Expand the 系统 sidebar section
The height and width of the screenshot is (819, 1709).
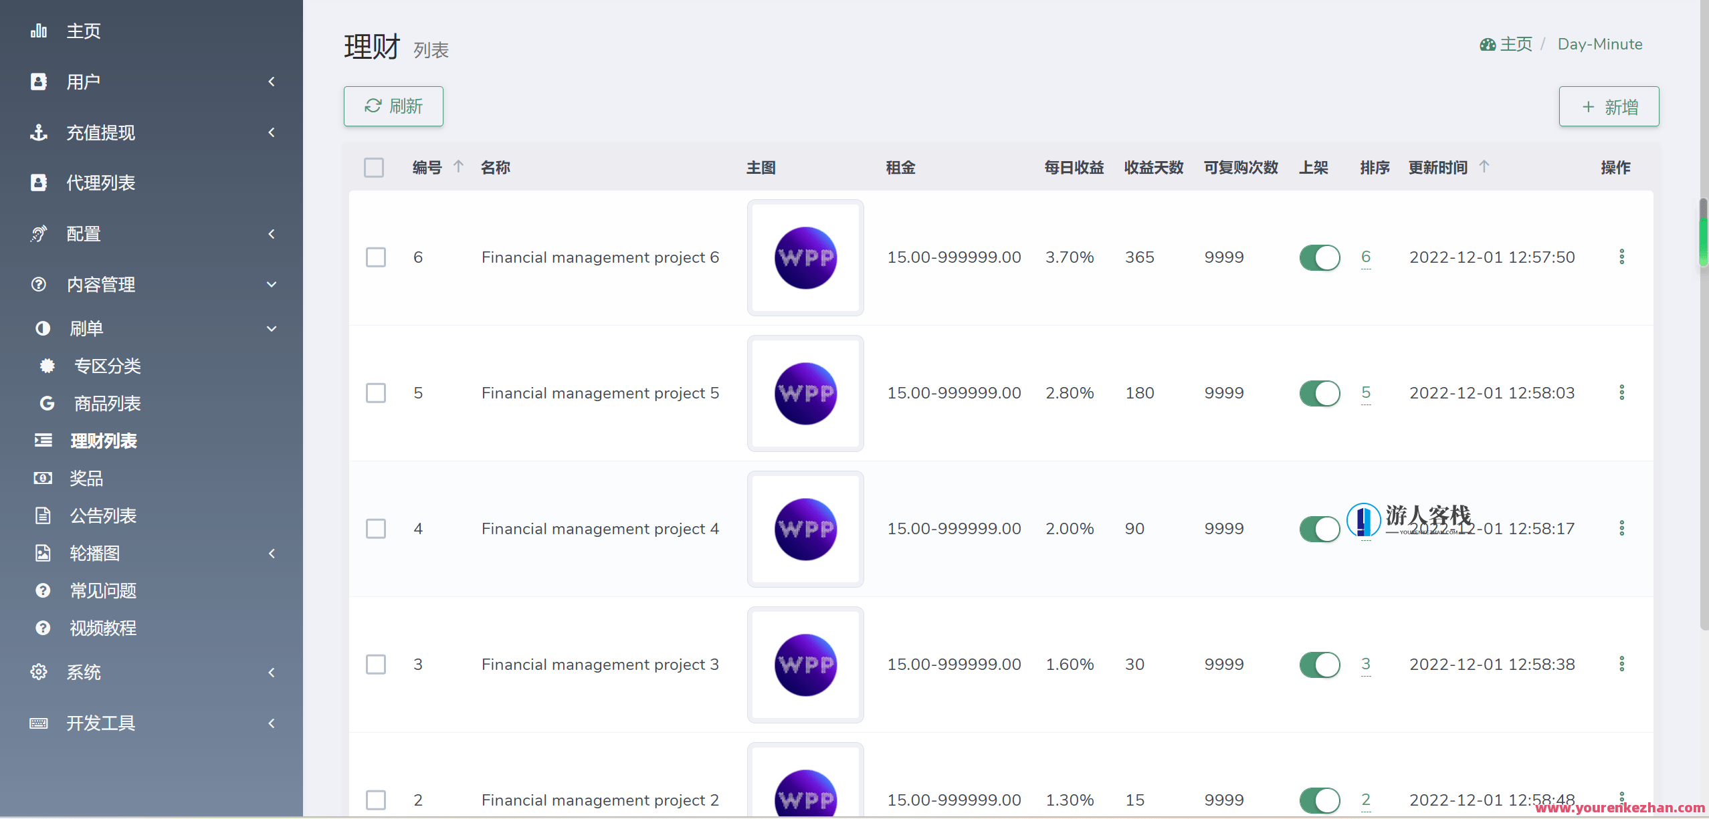[x=272, y=672]
